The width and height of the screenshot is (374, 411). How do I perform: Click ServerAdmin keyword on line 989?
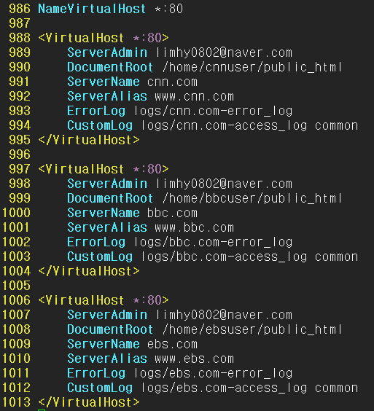[x=107, y=52]
